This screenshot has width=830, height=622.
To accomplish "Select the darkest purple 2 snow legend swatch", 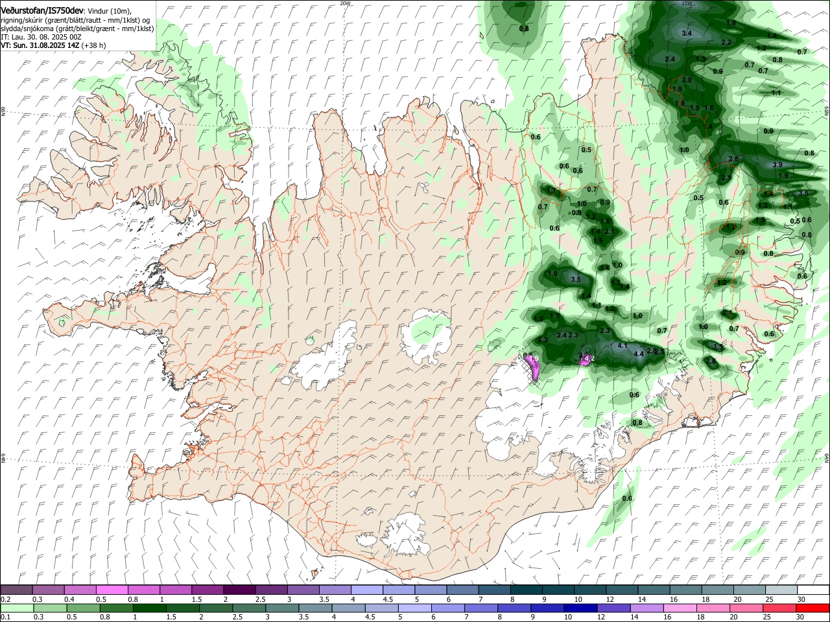I will pos(239,590).
